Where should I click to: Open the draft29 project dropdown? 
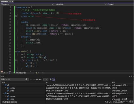pos(27,4)
